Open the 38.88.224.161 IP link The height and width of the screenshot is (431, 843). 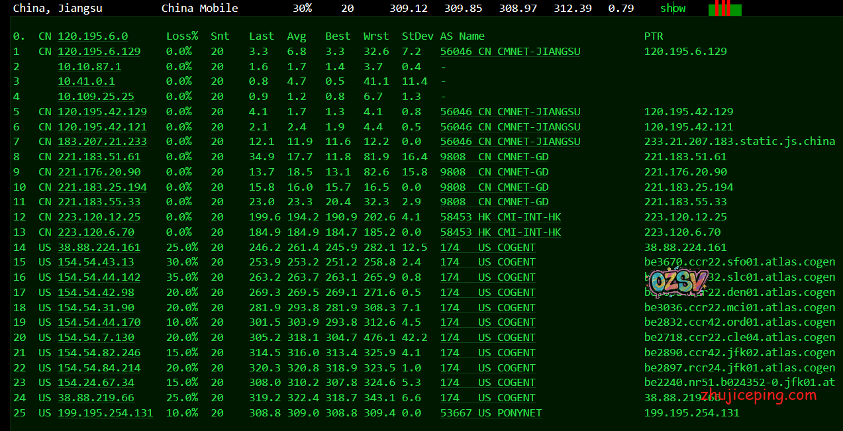pos(99,248)
